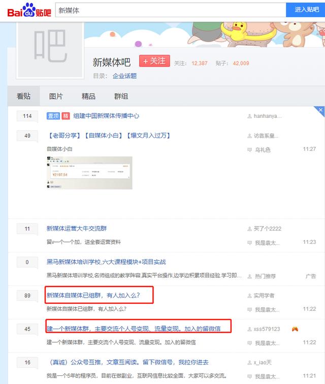Switch to the 精品 tab
The width and height of the screenshot is (325, 384).
click(x=88, y=96)
